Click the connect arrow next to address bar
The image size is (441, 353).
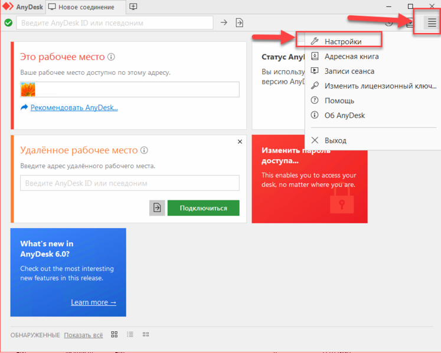tap(224, 22)
